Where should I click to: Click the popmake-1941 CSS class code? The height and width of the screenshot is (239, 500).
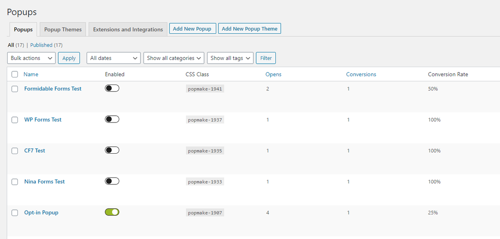click(205, 89)
